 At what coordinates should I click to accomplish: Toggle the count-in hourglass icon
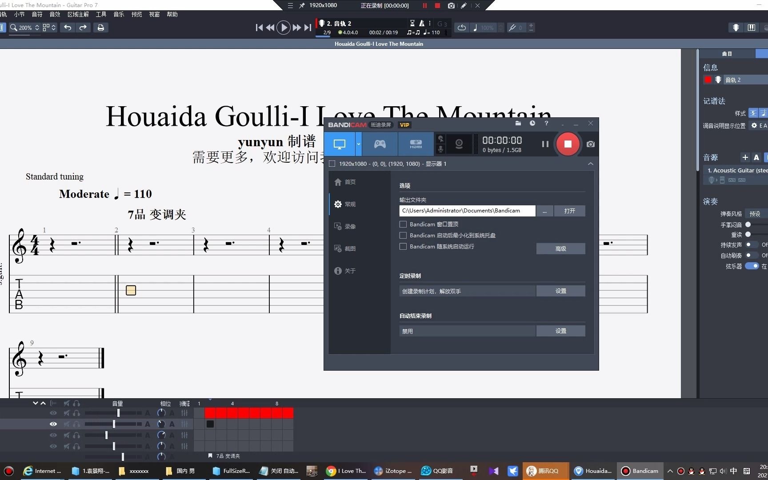412,23
